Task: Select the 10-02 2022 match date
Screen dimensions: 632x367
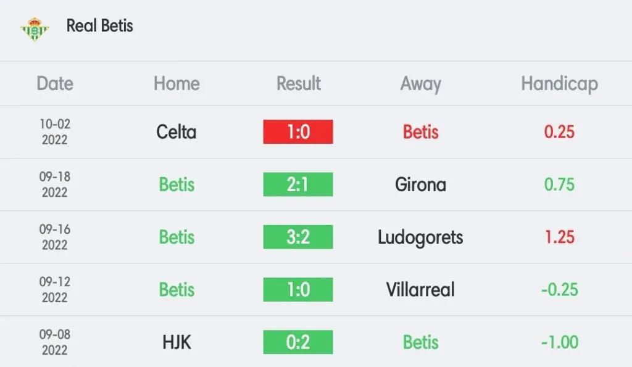Action: pyautogui.click(x=55, y=132)
